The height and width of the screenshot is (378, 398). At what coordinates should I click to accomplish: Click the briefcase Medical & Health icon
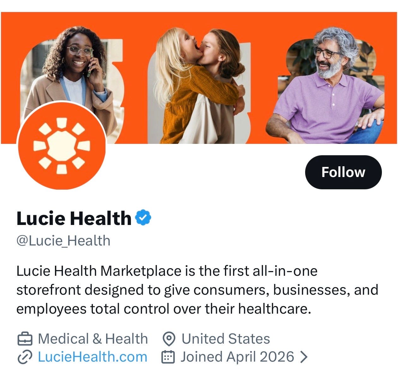pos(24,339)
